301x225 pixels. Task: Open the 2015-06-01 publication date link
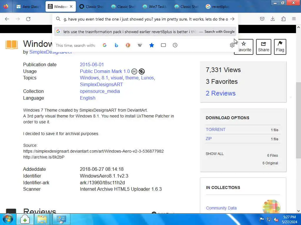click(92, 65)
